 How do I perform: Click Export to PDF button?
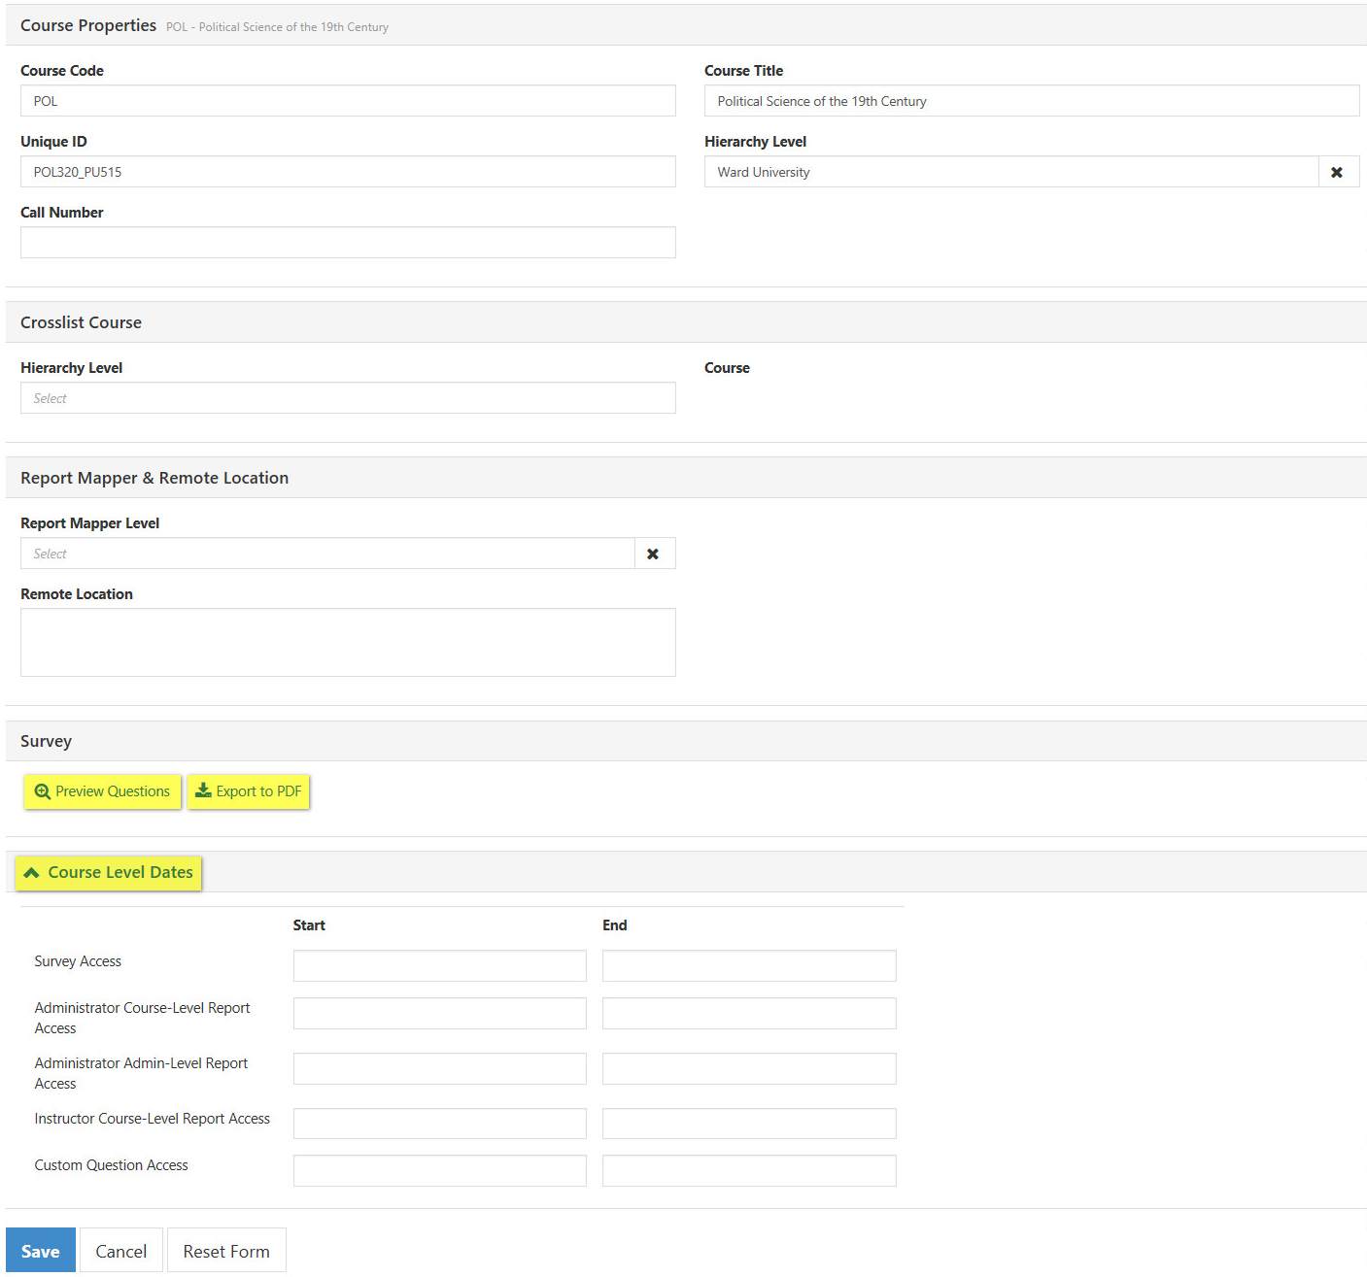click(x=249, y=791)
